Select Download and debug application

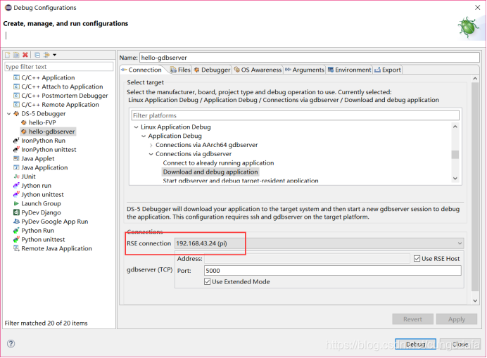(x=210, y=172)
